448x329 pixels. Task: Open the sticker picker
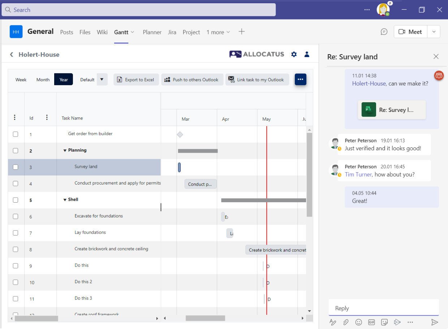coord(384,322)
